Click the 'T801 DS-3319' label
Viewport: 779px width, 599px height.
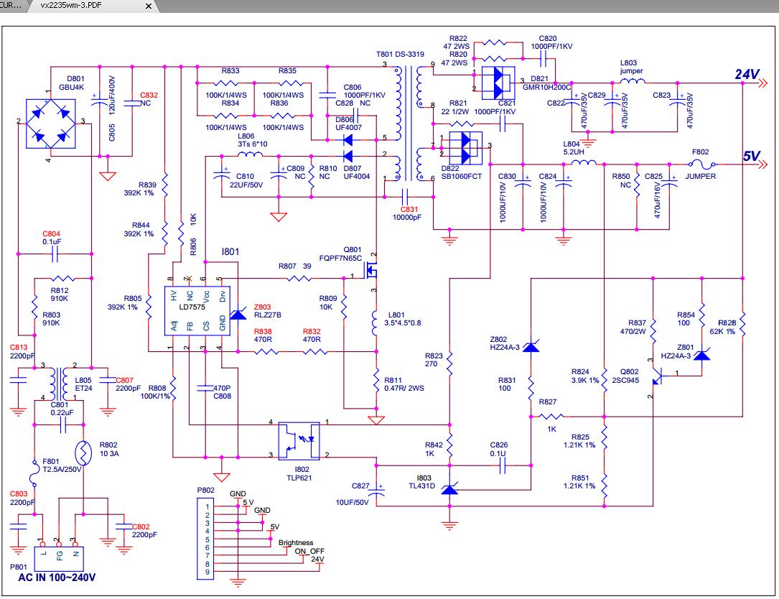pos(400,54)
